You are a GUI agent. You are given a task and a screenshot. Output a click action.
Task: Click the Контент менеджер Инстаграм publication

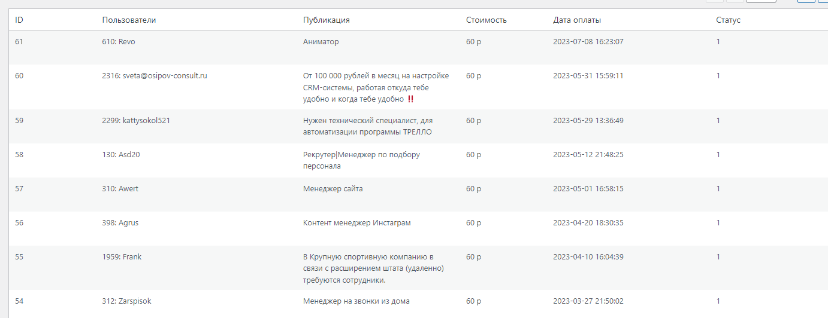(357, 223)
